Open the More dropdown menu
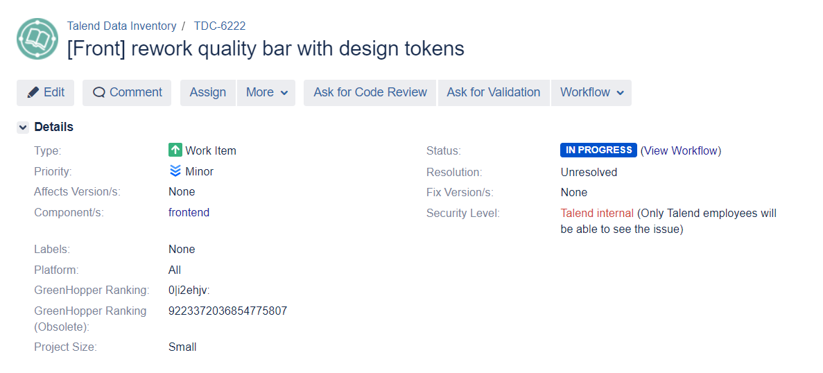 (x=266, y=93)
